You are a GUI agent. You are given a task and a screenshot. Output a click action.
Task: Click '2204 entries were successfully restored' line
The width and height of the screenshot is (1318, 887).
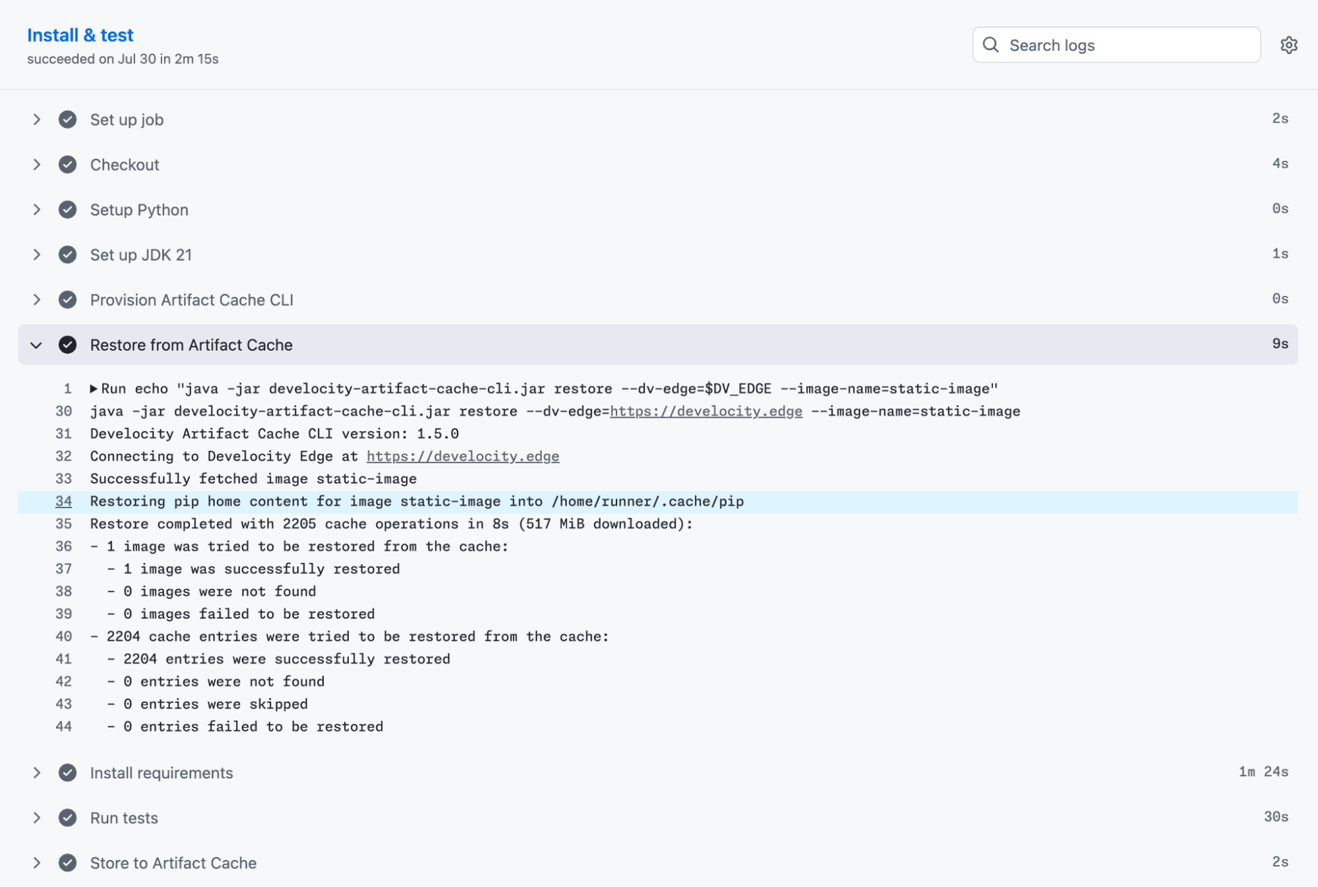[278, 658]
